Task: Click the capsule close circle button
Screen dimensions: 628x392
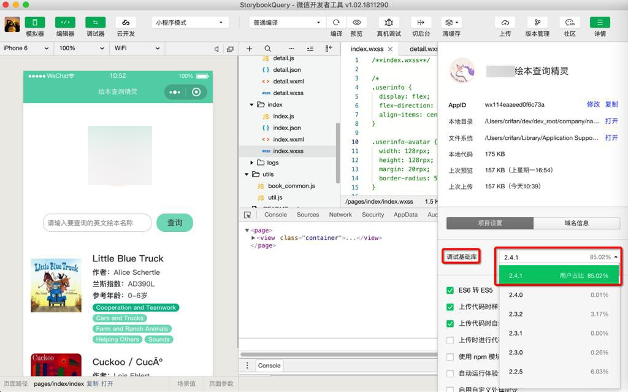Action: point(196,92)
